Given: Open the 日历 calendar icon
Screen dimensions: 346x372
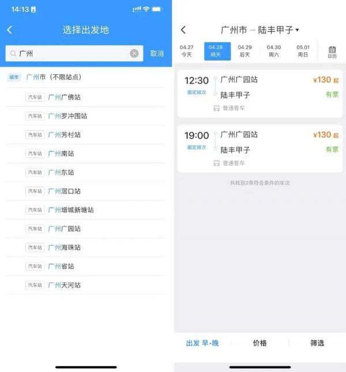Looking at the screenshot, I should click(x=332, y=52).
